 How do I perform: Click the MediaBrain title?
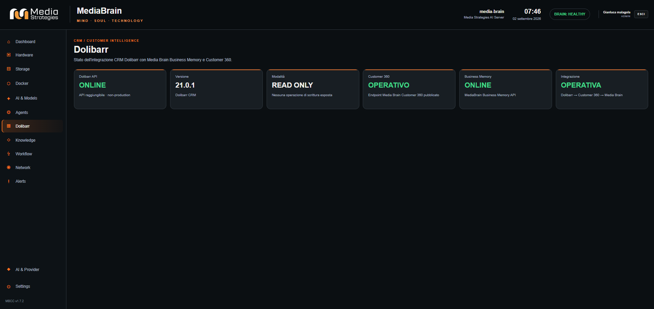click(x=99, y=11)
